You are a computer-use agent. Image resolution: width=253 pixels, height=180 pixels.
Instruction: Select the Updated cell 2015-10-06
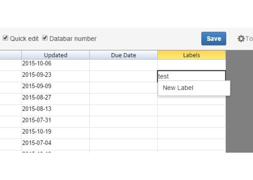[x=55, y=65]
